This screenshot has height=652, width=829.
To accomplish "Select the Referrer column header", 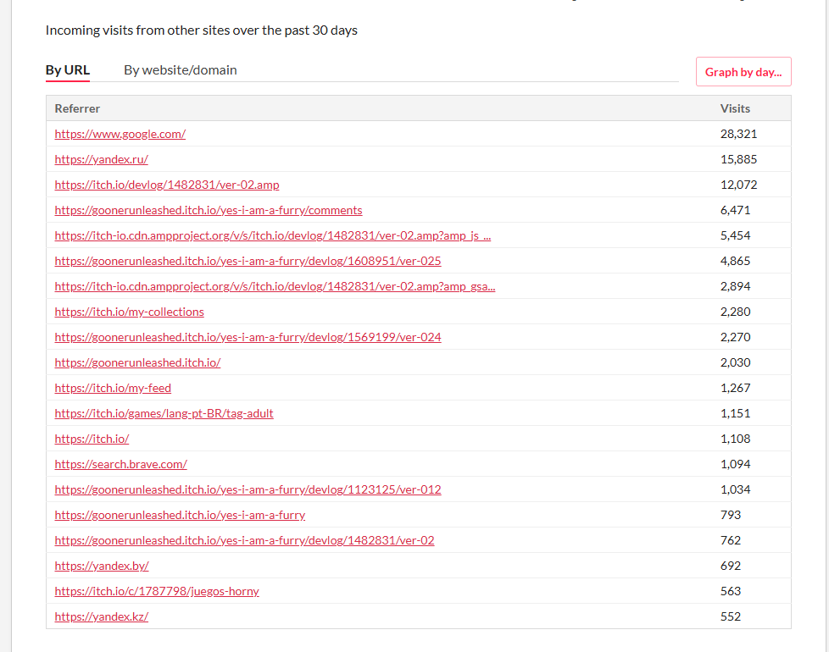I will coord(77,108).
